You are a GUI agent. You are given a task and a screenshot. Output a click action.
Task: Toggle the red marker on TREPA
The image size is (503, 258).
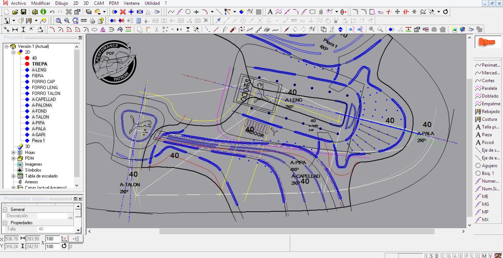(27, 64)
